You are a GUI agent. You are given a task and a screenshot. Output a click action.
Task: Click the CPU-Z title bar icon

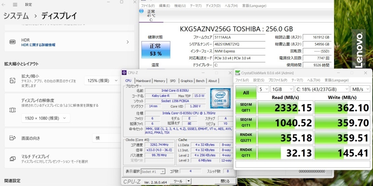[x=124, y=73]
